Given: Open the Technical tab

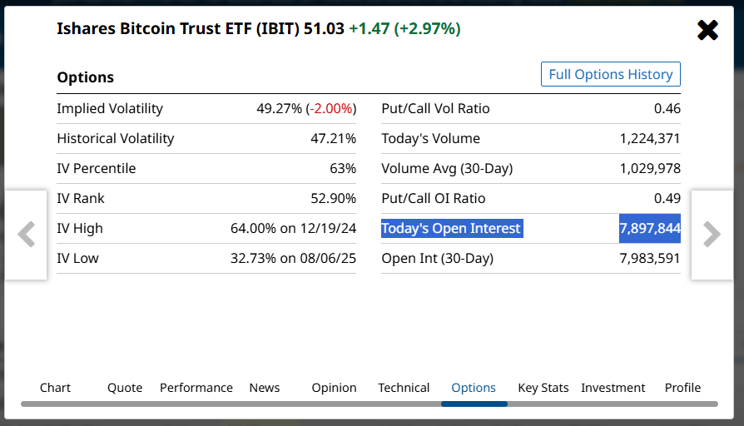Looking at the screenshot, I should pos(404,388).
